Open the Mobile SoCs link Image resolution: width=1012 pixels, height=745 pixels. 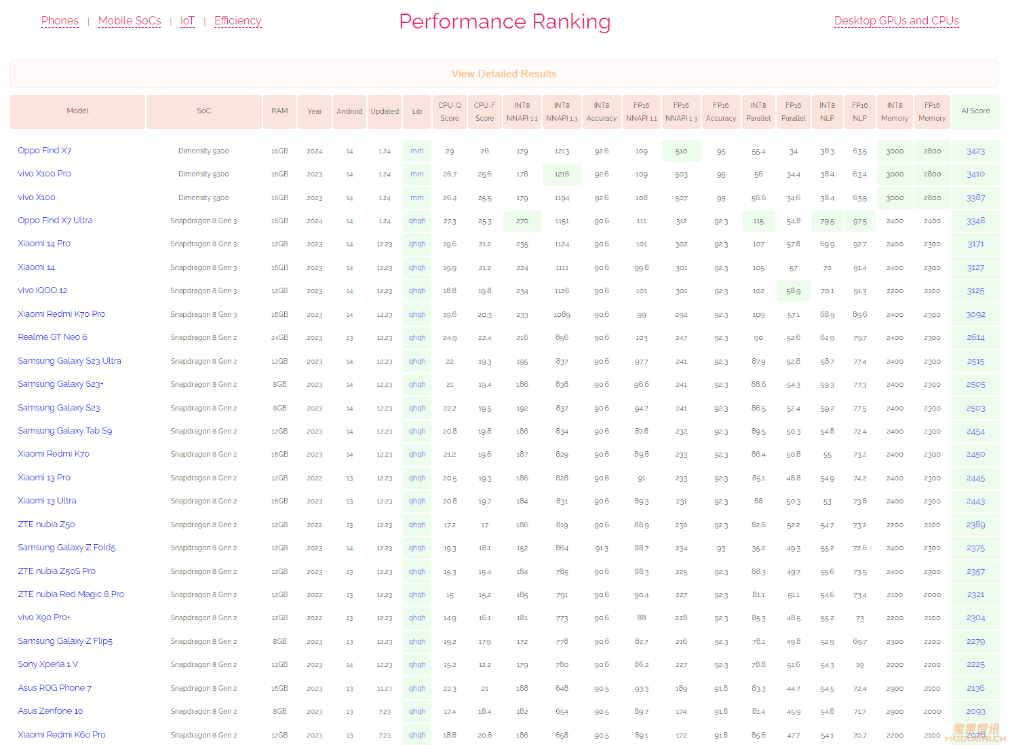tap(130, 21)
